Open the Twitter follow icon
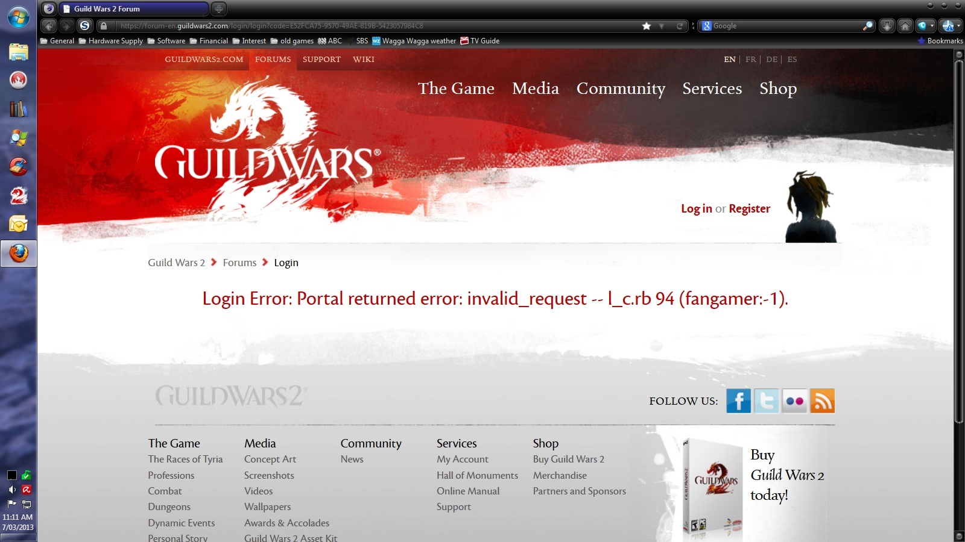This screenshot has width=965, height=542. [767, 401]
